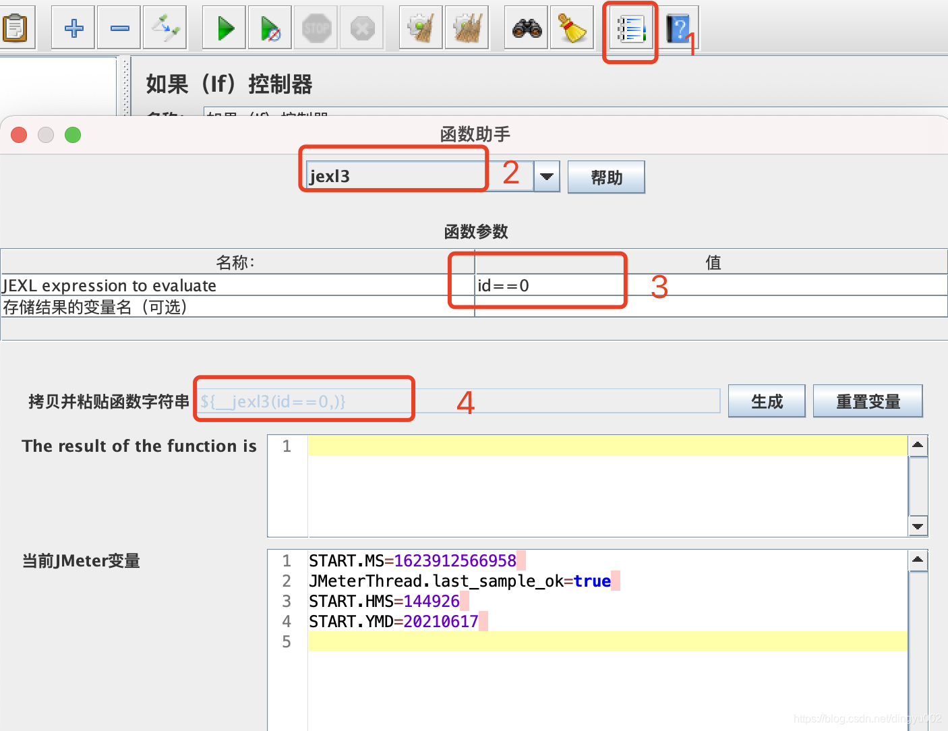Click the empty value cell for 存储结果的变量名

(711, 307)
